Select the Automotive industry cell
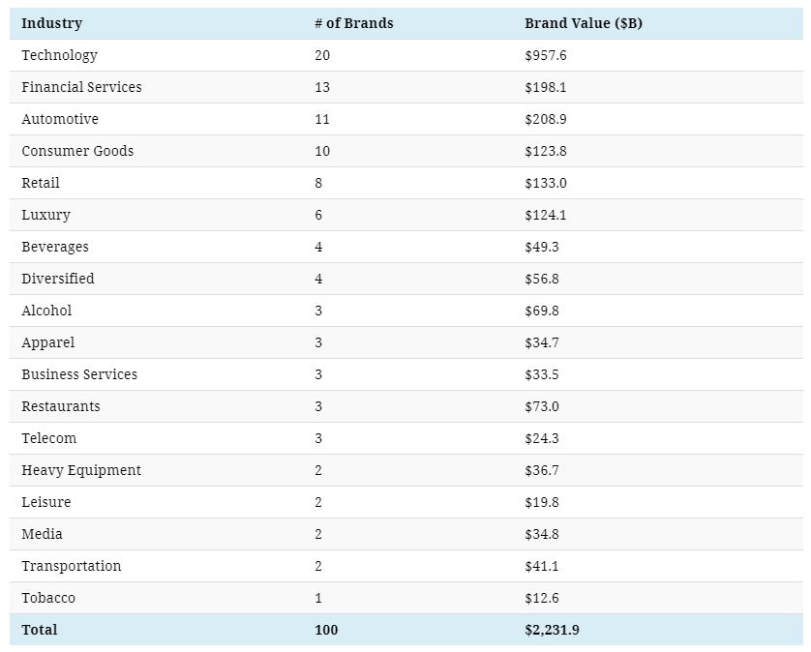The height and width of the screenshot is (652, 811). [60, 119]
